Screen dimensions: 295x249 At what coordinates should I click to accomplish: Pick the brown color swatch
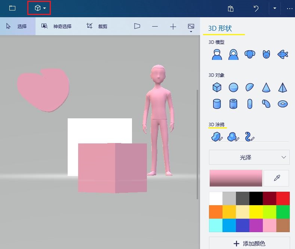(283, 225)
